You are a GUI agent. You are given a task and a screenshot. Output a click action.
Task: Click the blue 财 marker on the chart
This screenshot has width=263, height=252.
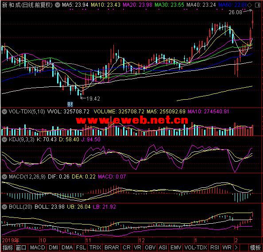70,105
